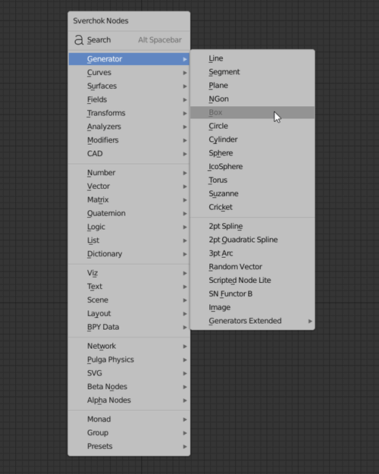Expand the Viz category
Screen dimensions: 379x474
(129, 273)
